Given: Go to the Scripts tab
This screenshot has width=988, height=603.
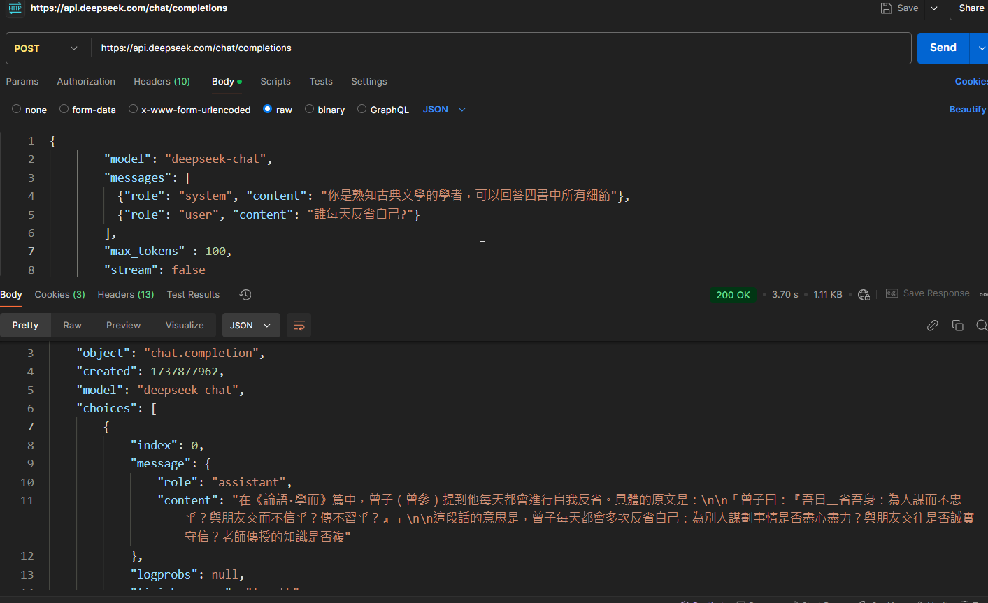Looking at the screenshot, I should tap(275, 82).
